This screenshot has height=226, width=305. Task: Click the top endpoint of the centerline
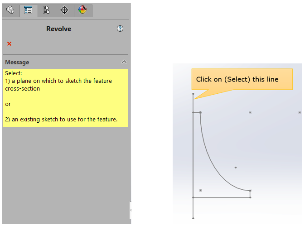193,94
